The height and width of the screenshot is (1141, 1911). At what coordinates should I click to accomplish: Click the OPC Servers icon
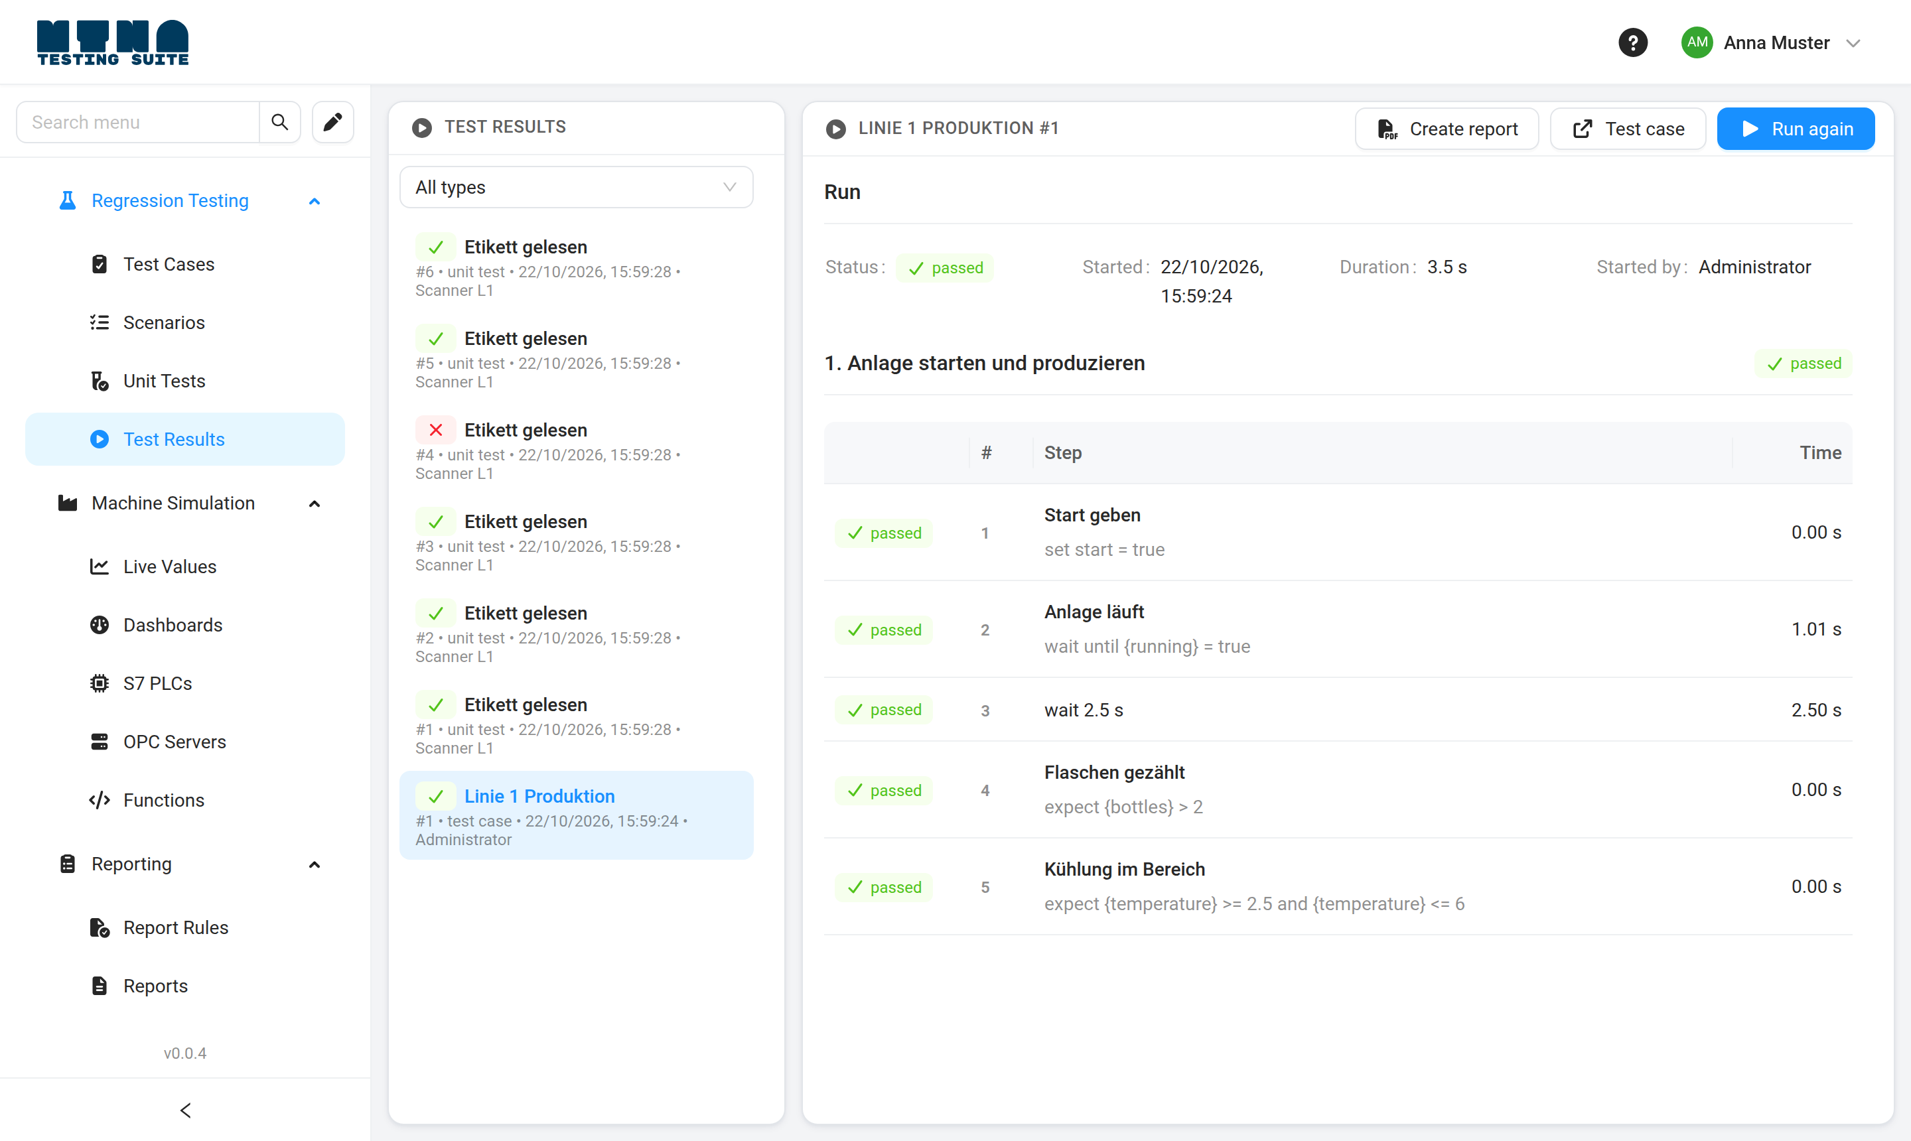tap(100, 743)
